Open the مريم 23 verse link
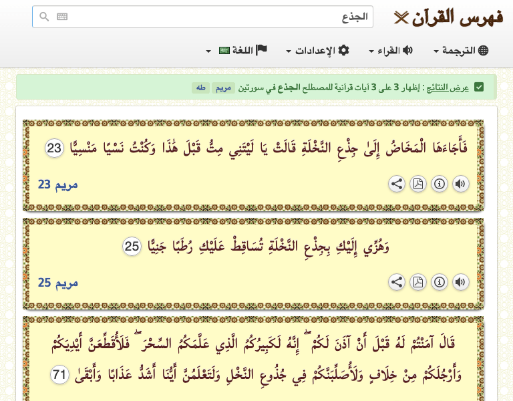Screen dimensions: 513x401 (x=57, y=184)
